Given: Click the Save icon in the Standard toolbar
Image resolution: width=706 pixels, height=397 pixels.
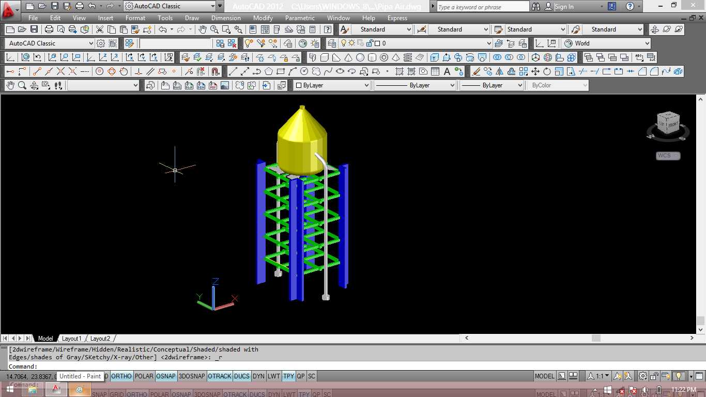Looking at the screenshot, I should tap(34, 29).
